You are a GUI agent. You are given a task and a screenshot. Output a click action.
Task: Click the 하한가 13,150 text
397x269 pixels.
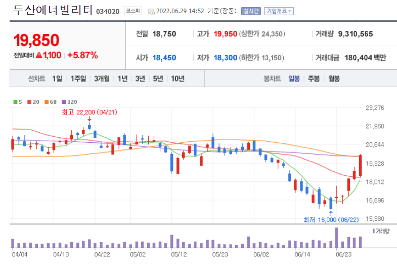[x=261, y=58]
